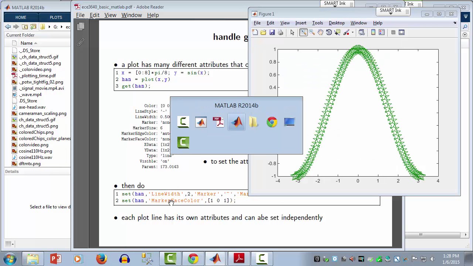Choose the Chrome icon in task switcher

pyautogui.click(x=272, y=122)
